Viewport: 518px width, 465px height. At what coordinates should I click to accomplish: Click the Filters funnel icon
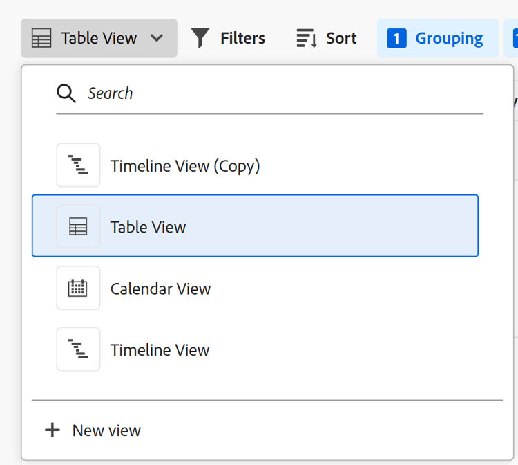pyautogui.click(x=200, y=38)
